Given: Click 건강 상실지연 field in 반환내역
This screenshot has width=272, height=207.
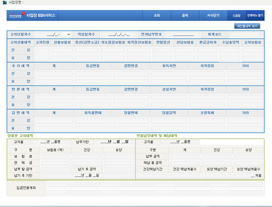Looking at the screenshot, I should [169, 97].
